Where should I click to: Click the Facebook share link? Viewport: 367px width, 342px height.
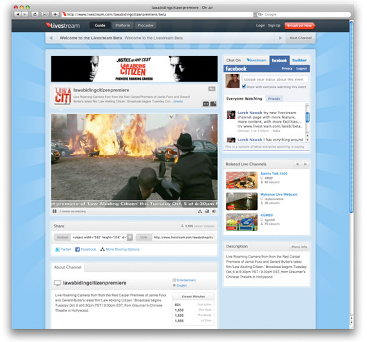coord(88,249)
